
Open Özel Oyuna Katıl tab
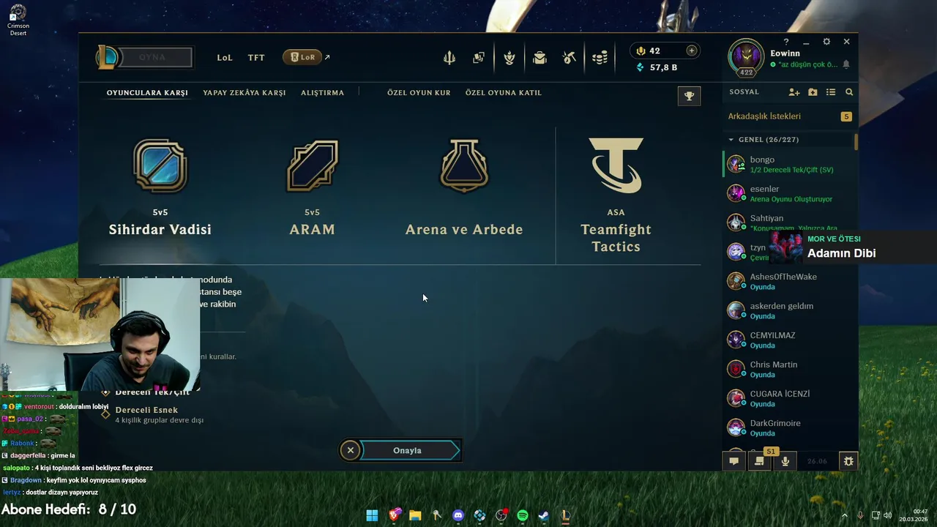point(504,93)
